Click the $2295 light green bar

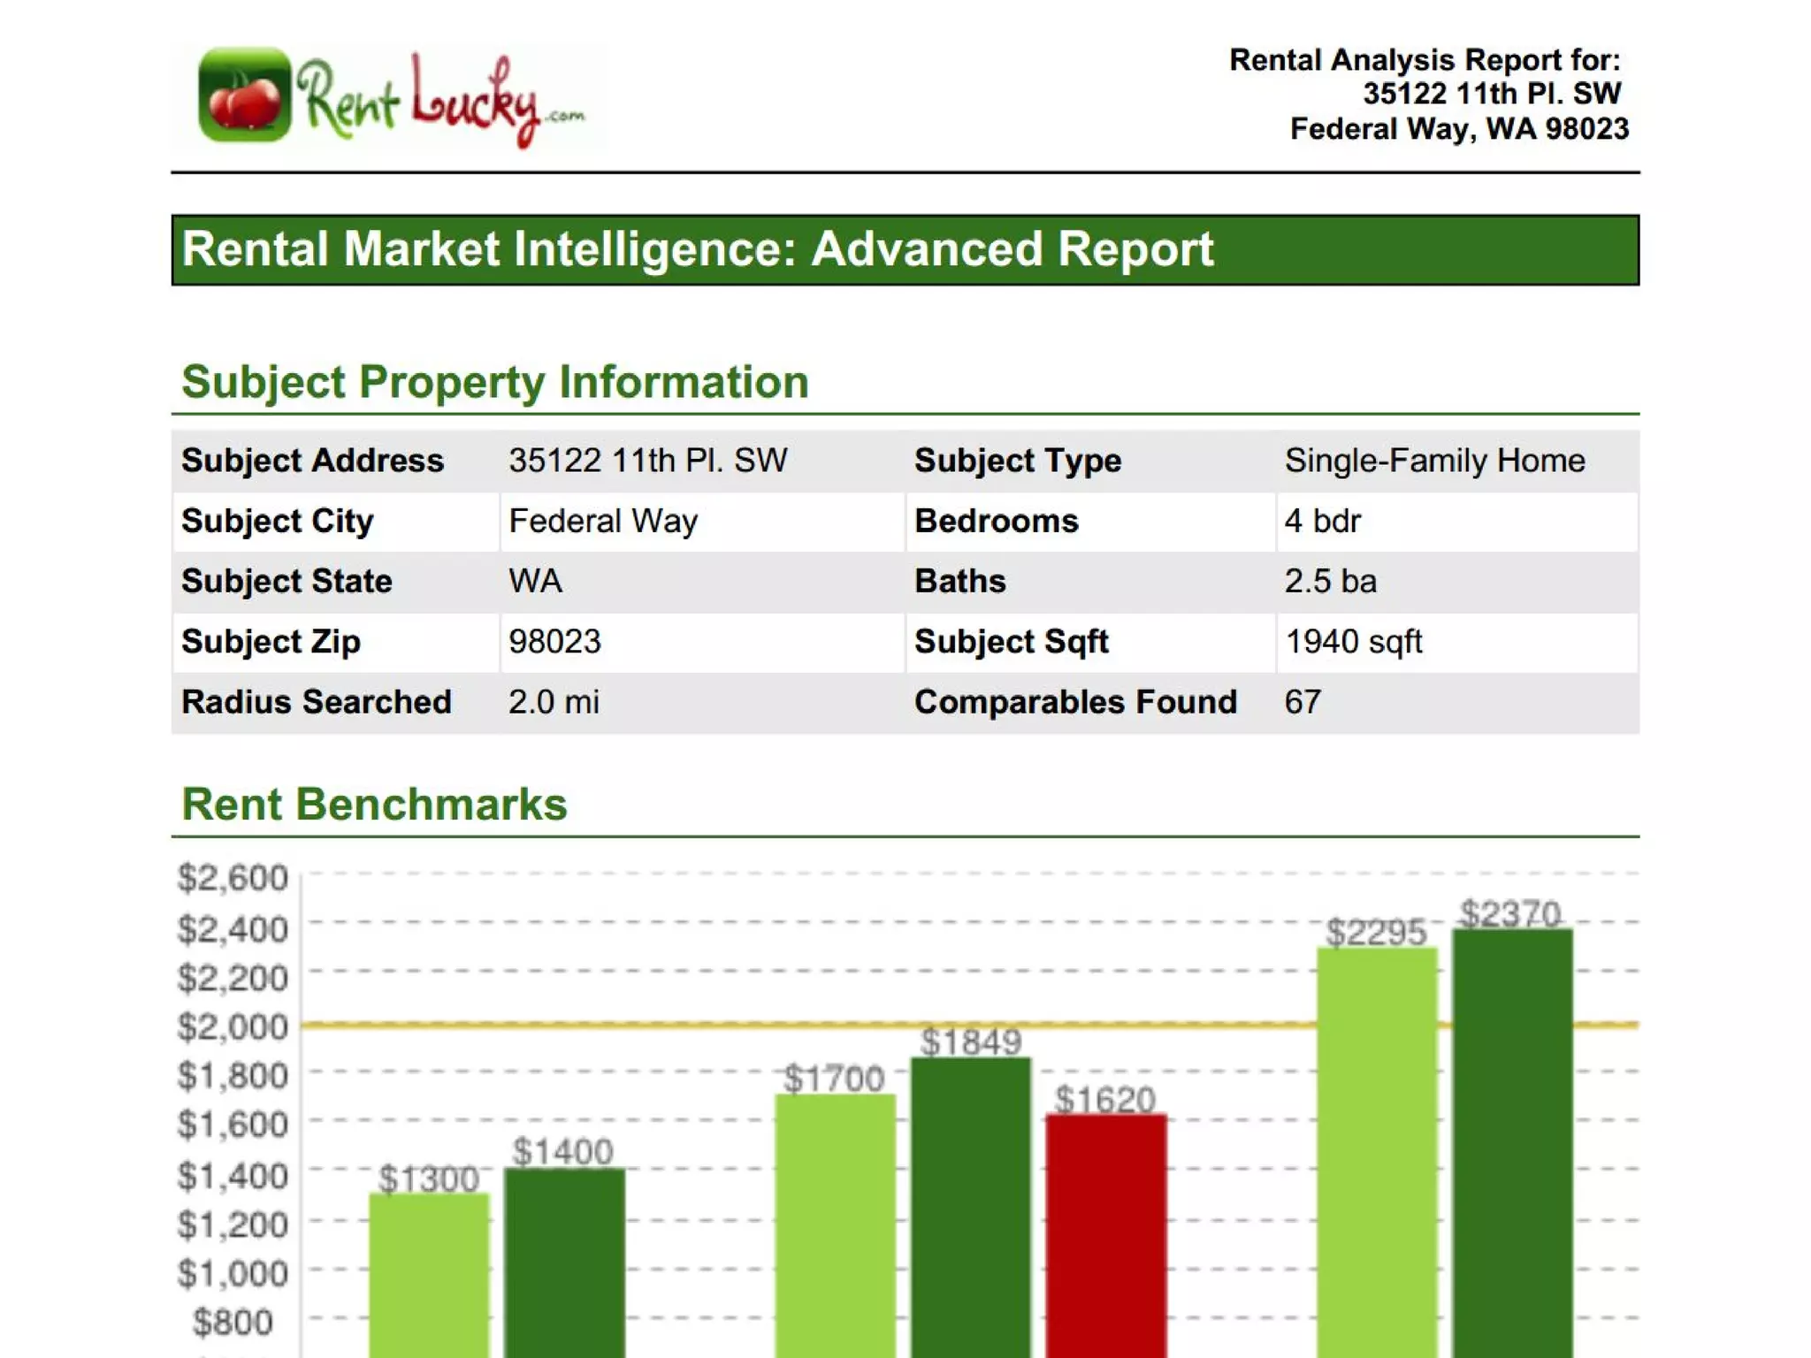1377,1149
